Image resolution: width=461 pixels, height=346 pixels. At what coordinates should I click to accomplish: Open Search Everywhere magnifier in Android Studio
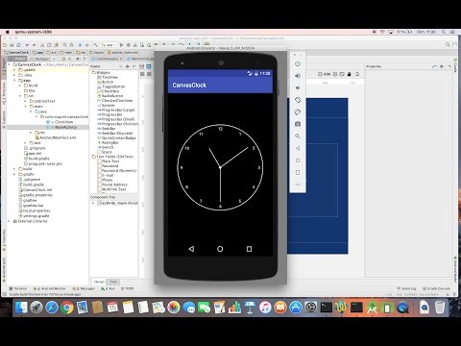[x=448, y=44]
